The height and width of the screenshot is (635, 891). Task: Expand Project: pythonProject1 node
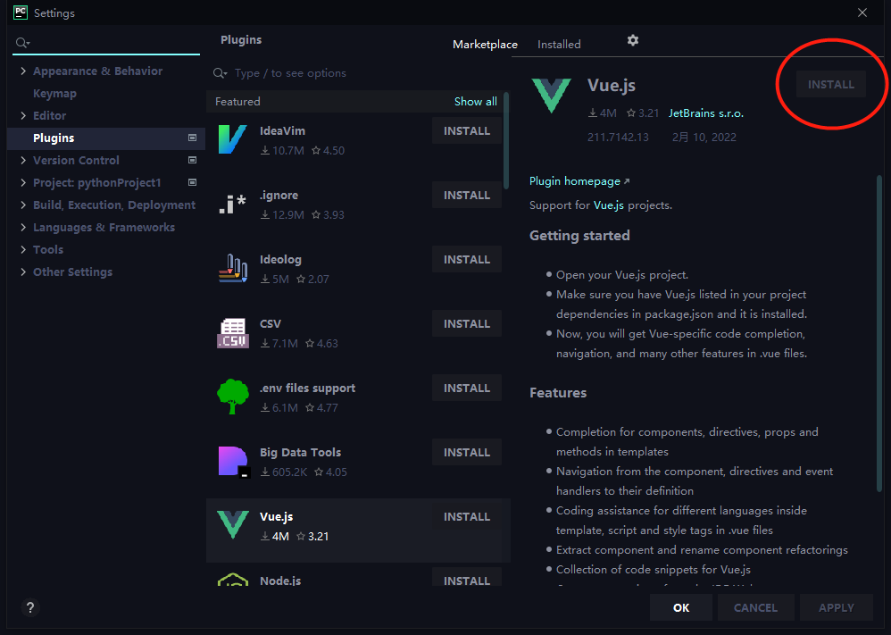pos(23,182)
